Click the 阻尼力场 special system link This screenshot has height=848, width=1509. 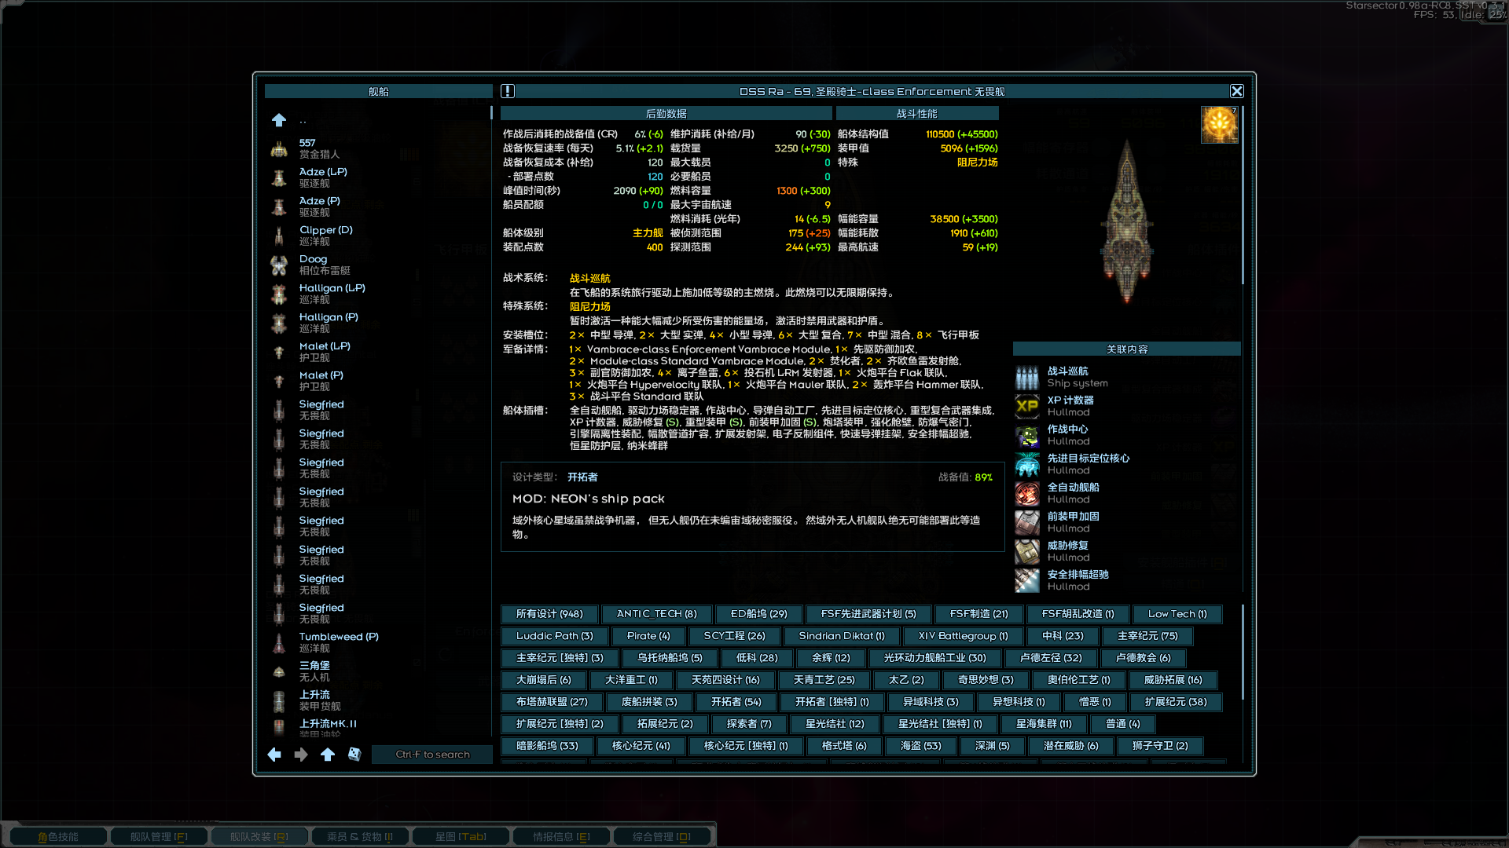click(589, 307)
